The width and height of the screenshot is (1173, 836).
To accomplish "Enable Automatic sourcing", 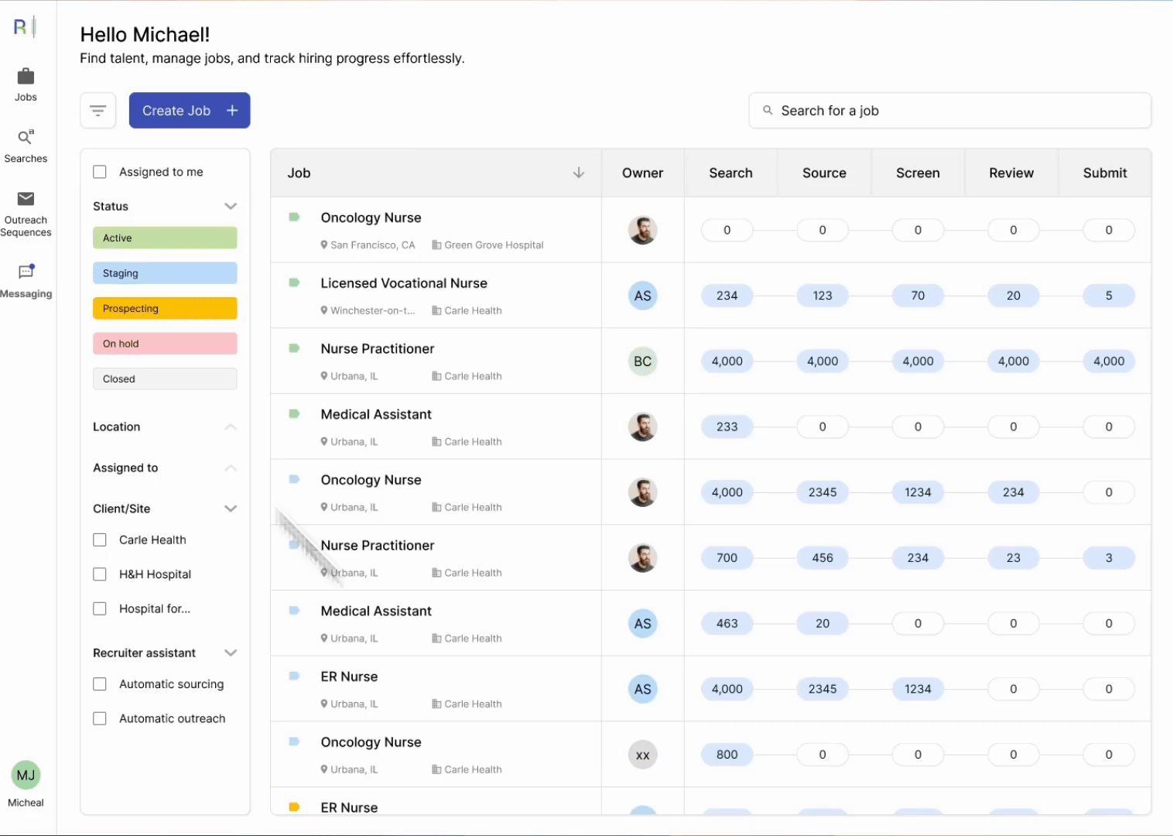I will click(99, 684).
